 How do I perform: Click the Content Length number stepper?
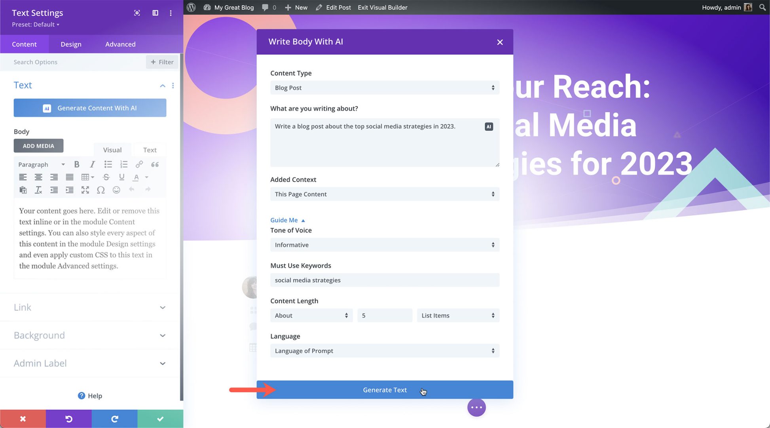click(385, 315)
